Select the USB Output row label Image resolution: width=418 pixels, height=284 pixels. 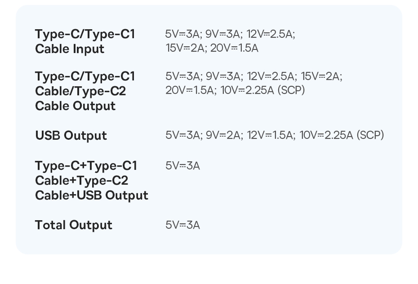pos(71,136)
